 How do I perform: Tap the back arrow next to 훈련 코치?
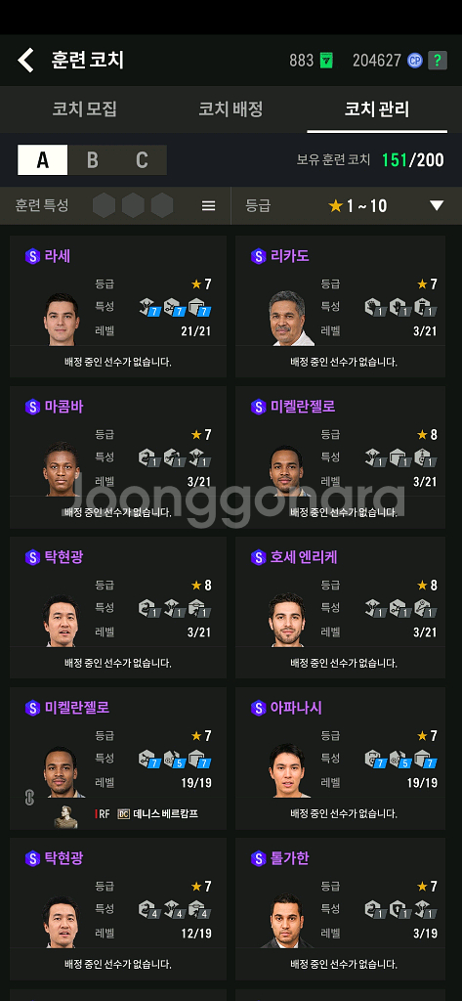point(25,60)
